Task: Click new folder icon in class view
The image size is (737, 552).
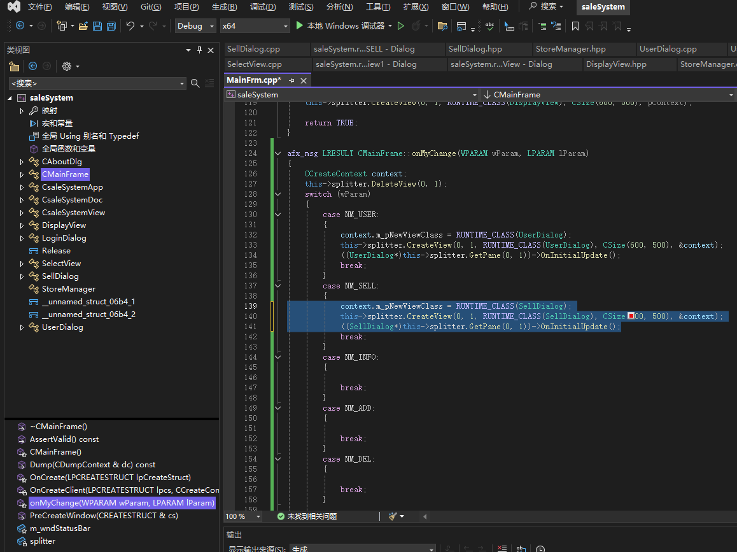Action: tap(14, 66)
